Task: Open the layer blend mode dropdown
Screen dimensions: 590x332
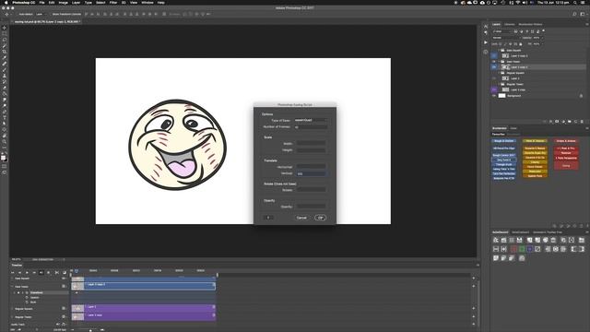Action: coord(506,38)
